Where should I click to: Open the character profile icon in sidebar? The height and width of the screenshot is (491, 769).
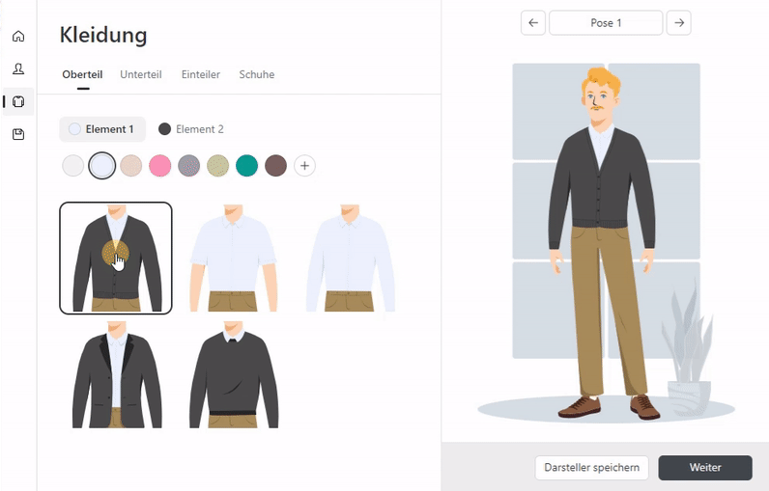pyautogui.click(x=18, y=69)
